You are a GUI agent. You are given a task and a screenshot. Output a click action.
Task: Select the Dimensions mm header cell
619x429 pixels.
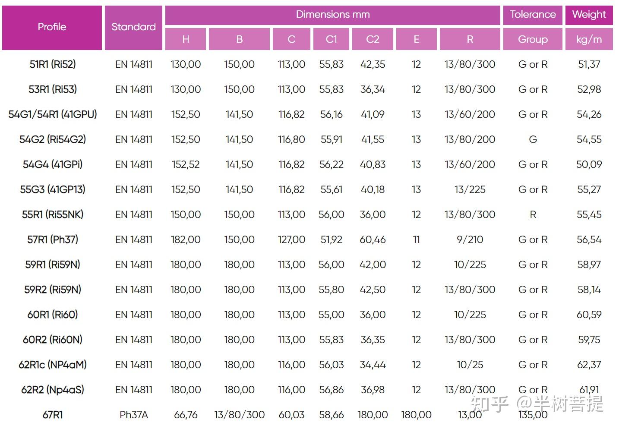(x=333, y=15)
